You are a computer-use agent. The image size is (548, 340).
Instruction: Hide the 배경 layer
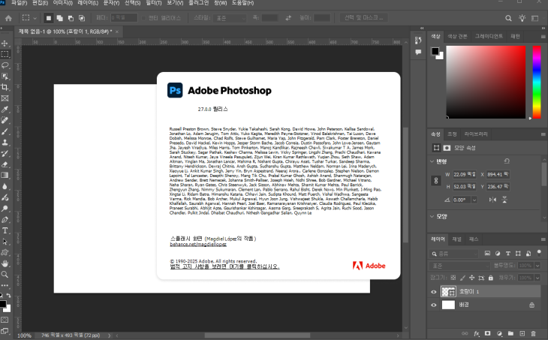click(x=434, y=305)
